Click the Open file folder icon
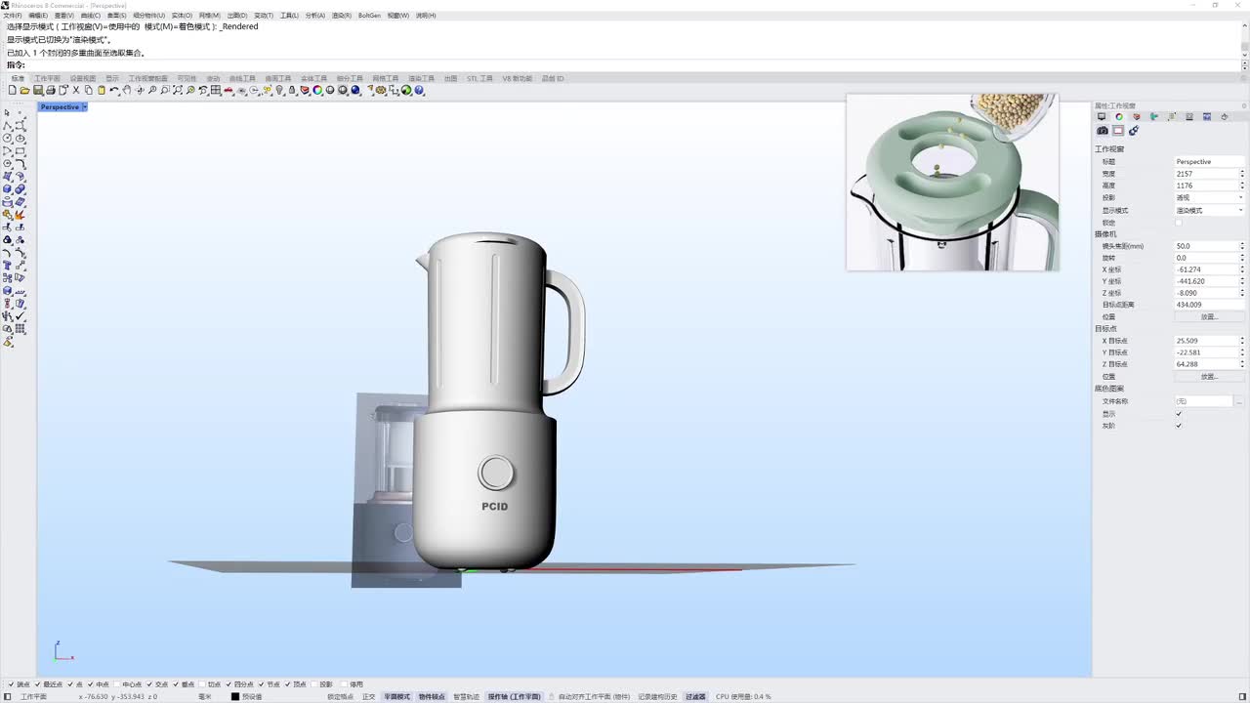This screenshot has width=1250, height=703. [x=25, y=90]
